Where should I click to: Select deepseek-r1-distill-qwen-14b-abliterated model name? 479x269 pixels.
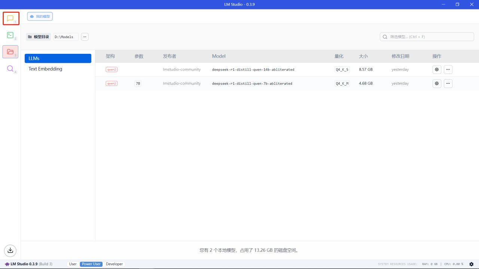pyautogui.click(x=253, y=69)
